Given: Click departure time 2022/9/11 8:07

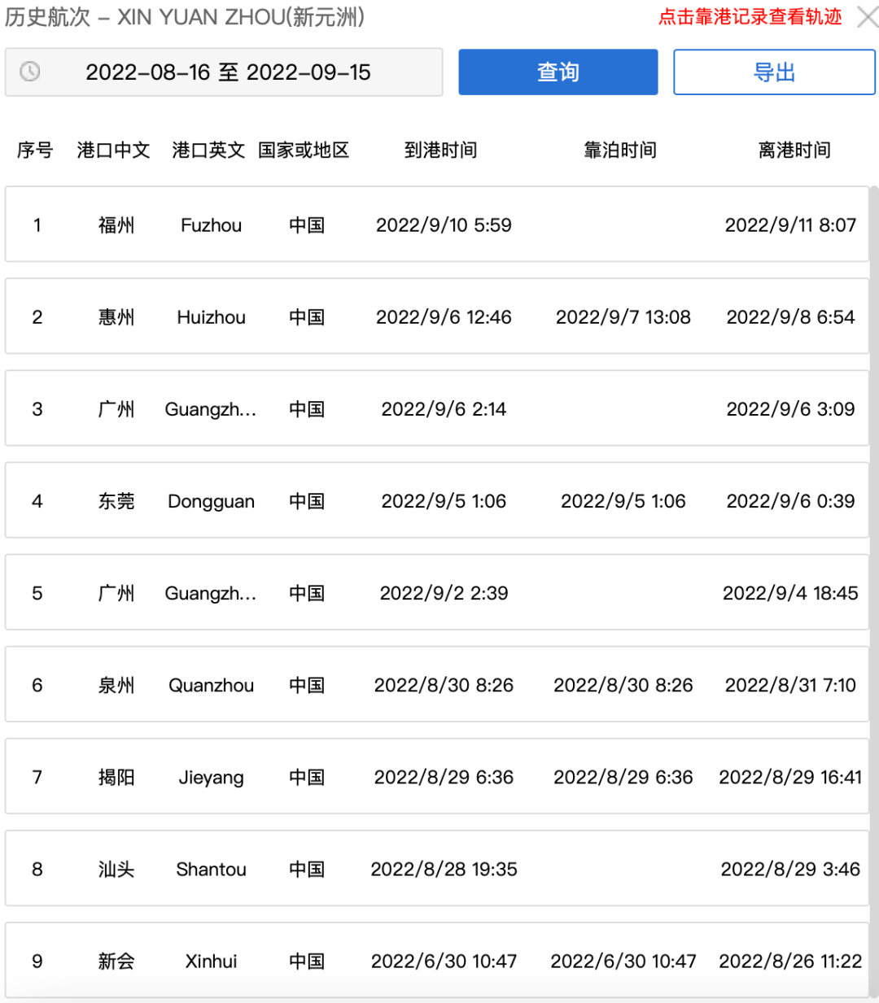Looking at the screenshot, I should pyautogui.click(x=790, y=225).
